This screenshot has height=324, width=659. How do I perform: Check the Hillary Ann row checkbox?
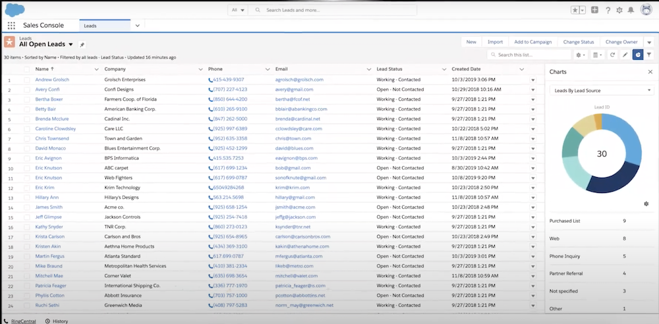27,198
